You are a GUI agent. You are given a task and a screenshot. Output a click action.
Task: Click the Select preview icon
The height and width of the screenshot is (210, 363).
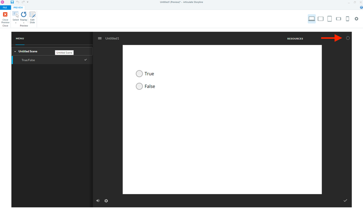pyautogui.click(x=16, y=15)
